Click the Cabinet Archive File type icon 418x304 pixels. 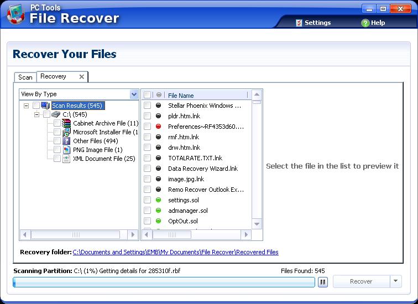[x=66, y=123]
